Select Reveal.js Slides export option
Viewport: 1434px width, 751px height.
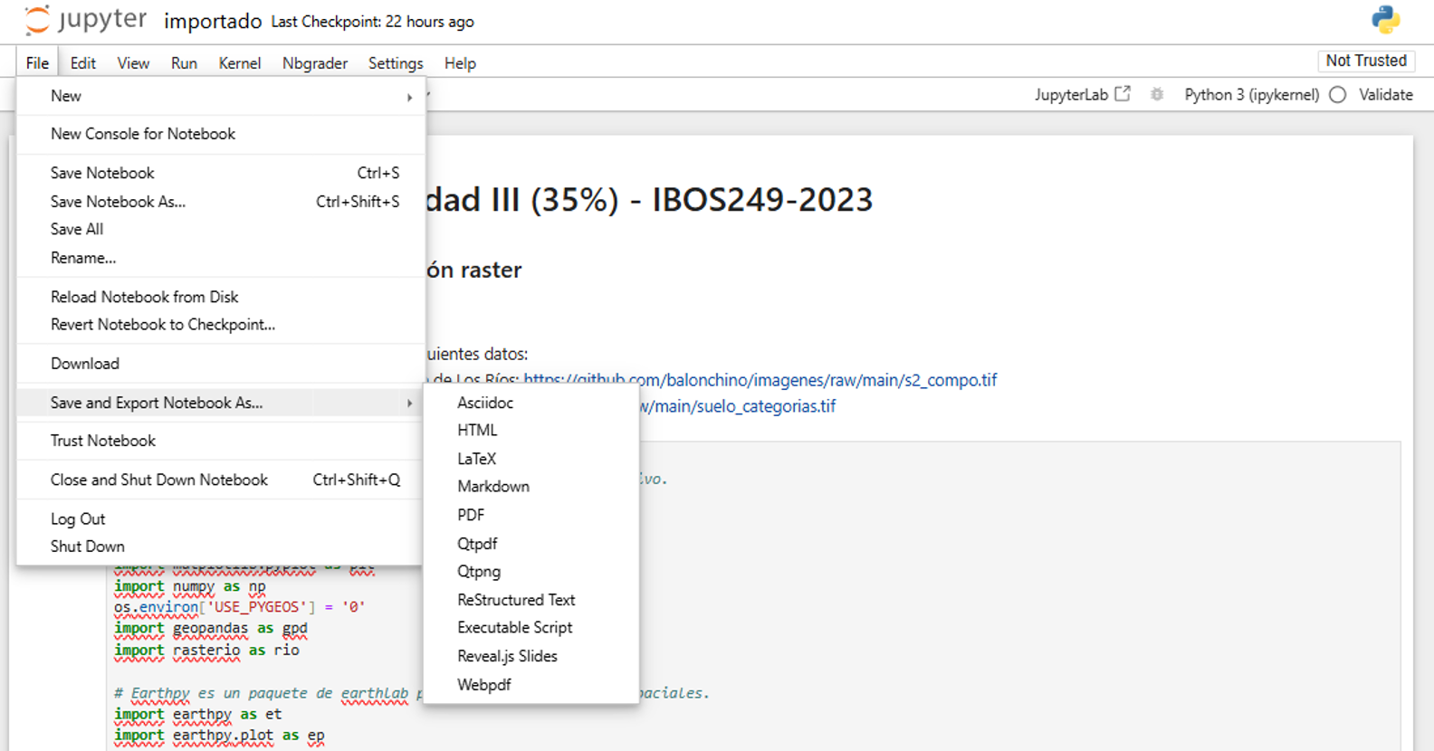coord(507,656)
